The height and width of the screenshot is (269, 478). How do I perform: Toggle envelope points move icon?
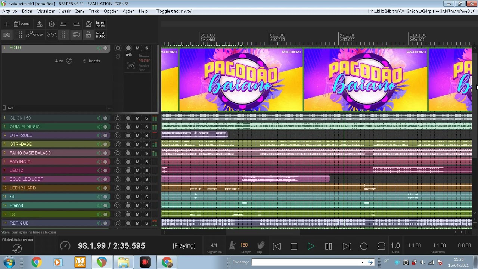coord(52,34)
